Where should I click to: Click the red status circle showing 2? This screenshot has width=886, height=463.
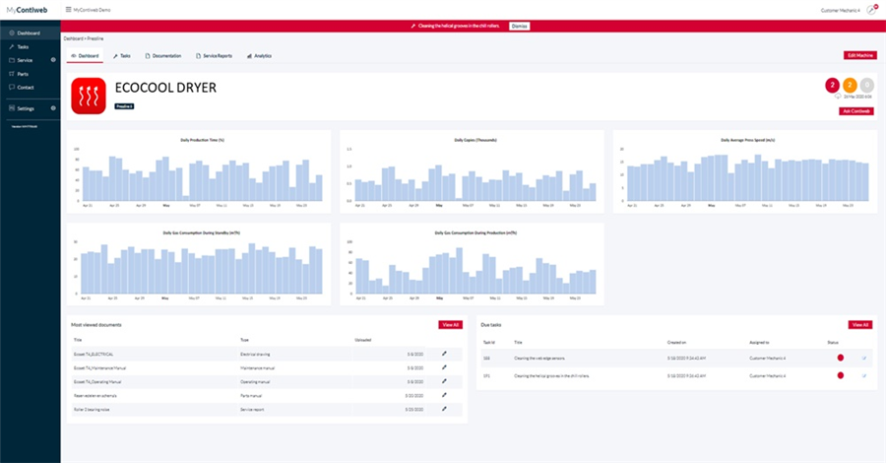[x=832, y=86]
